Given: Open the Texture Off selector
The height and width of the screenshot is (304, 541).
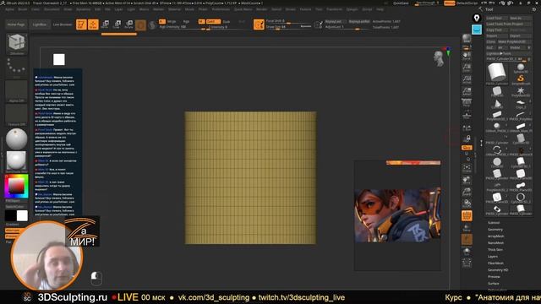Looking at the screenshot, I should pos(16,115).
